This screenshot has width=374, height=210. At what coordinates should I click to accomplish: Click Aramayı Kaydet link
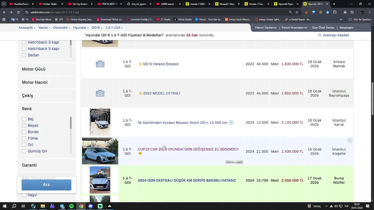(x=336, y=35)
